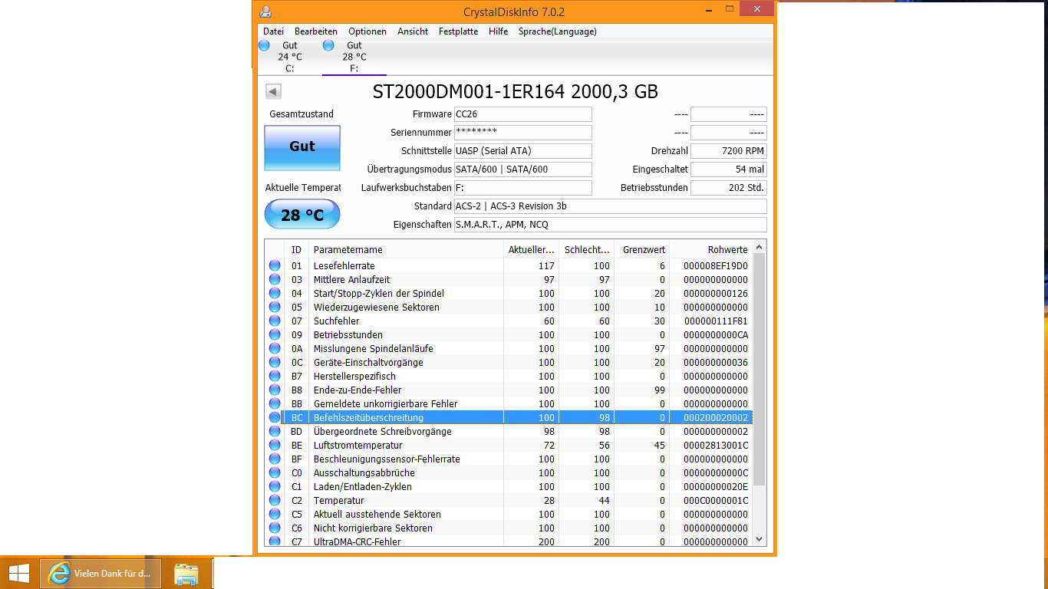Open the Hilfe menu

click(498, 31)
